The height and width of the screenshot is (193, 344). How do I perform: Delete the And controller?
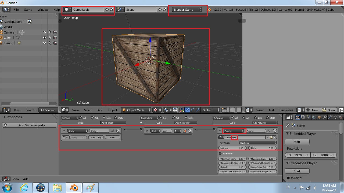[x=190, y=131]
